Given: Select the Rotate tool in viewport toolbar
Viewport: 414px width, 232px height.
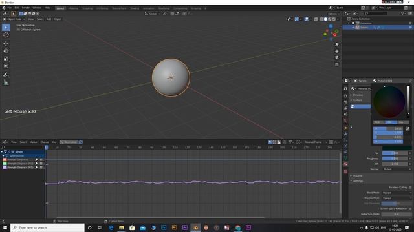Looking at the screenshot, I should 6,51.
